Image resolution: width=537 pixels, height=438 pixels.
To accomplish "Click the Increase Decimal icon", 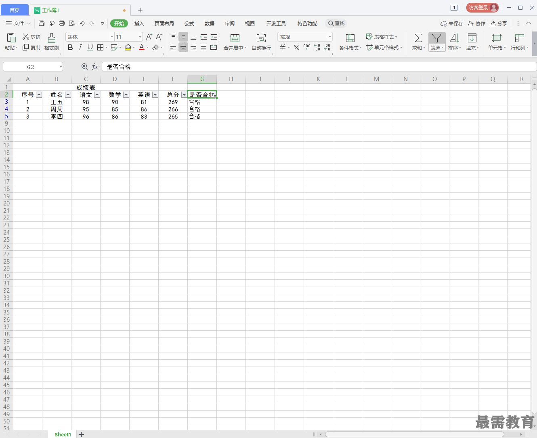I will pyautogui.click(x=317, y=48).
